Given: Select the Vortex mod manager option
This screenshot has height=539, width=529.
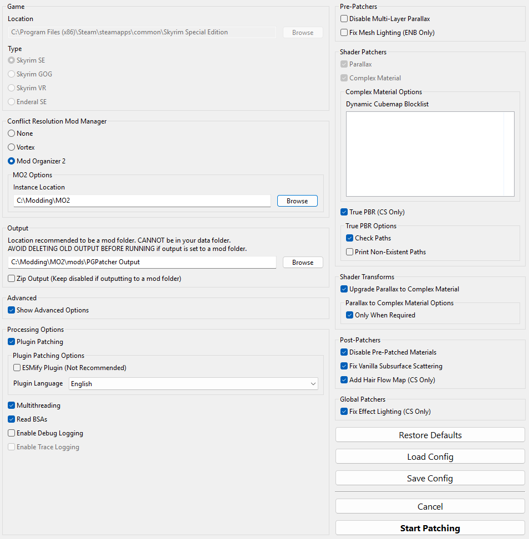Looking at the screenshot, I should tap(12, 147).
